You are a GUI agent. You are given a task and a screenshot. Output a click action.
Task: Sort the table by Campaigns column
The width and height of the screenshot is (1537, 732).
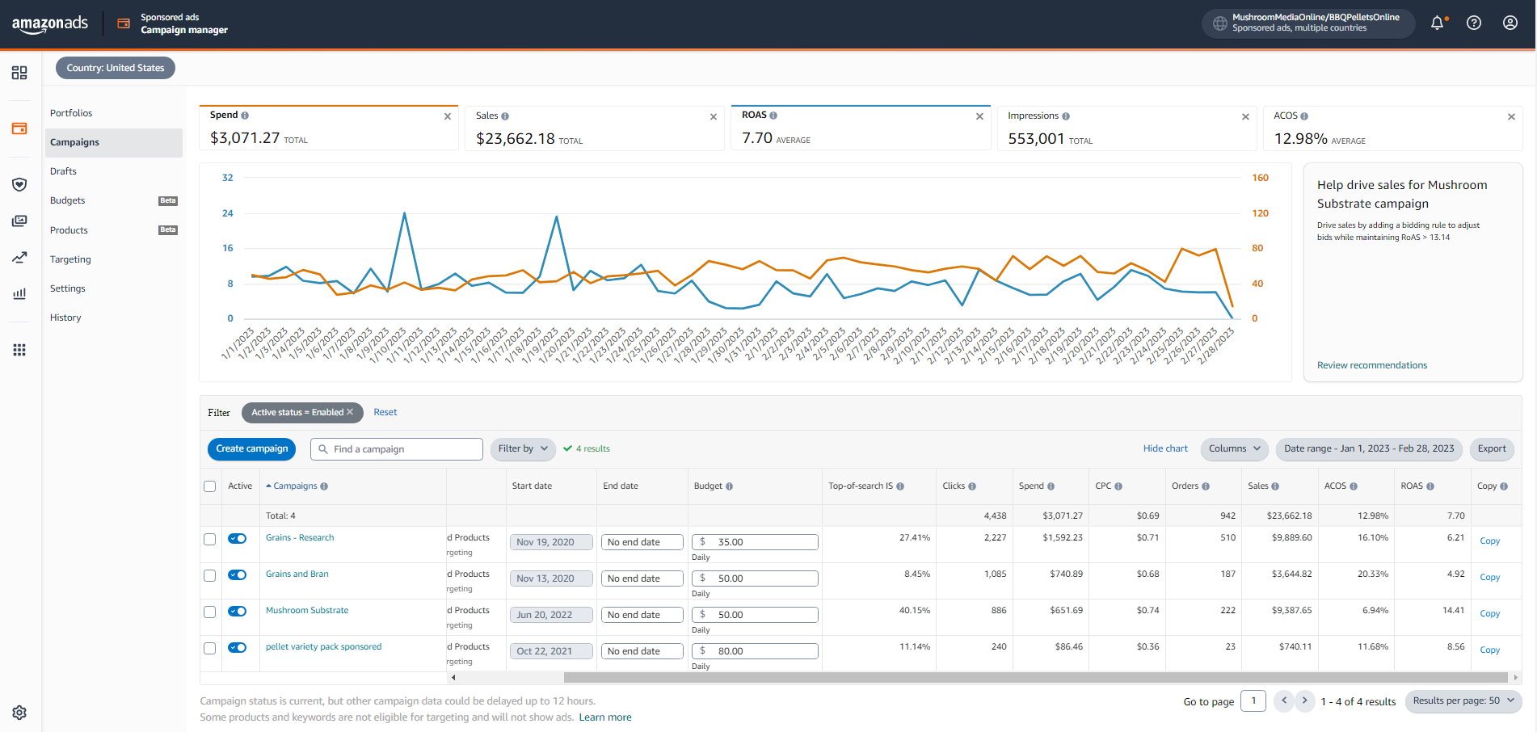(296, 486)
